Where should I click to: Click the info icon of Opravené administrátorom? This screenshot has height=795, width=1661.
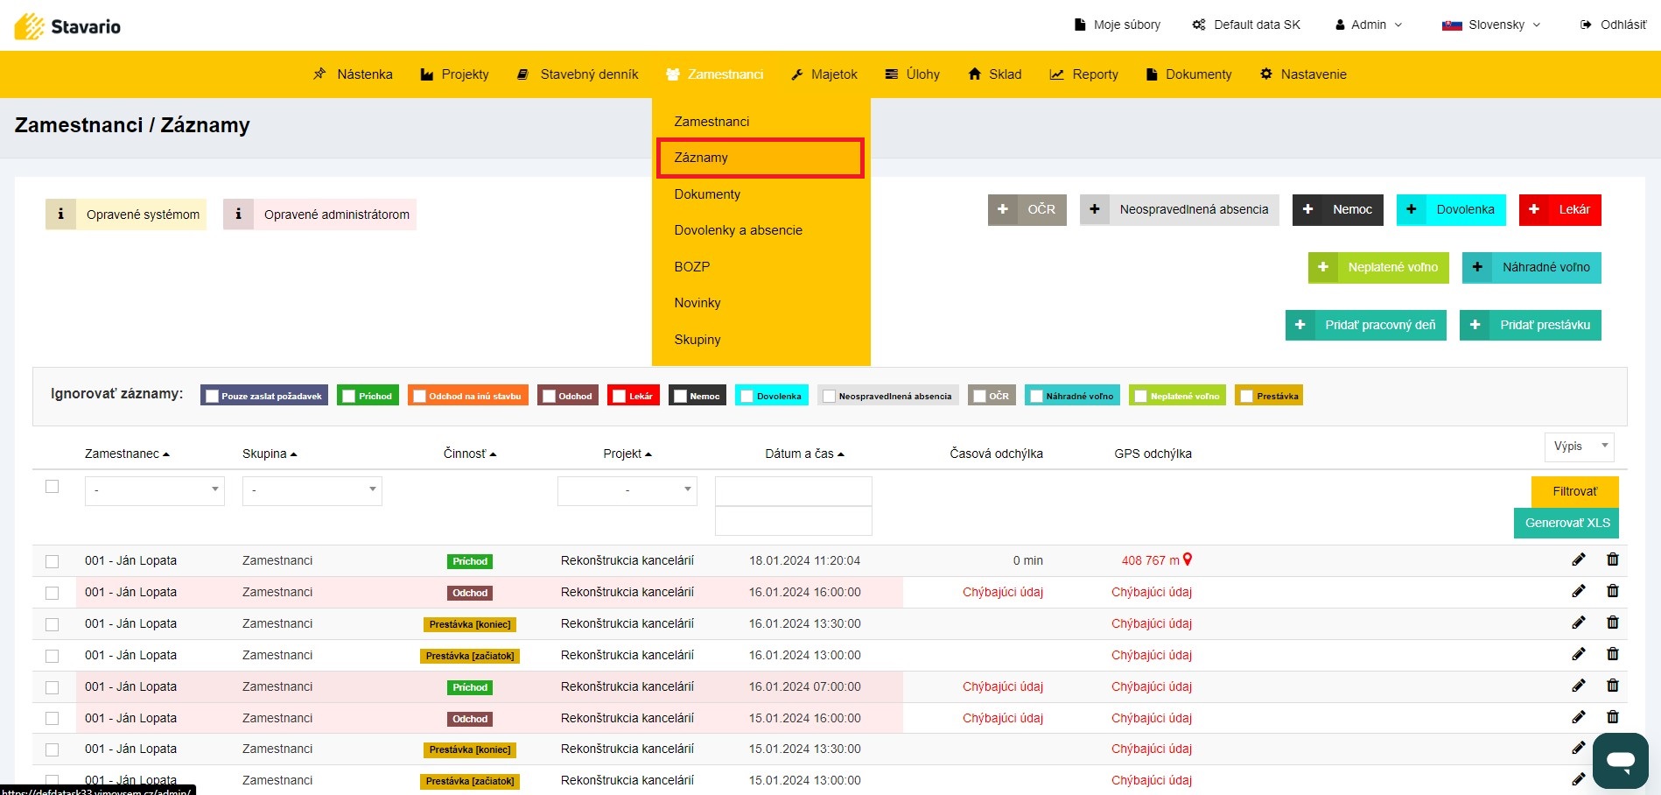238,214
